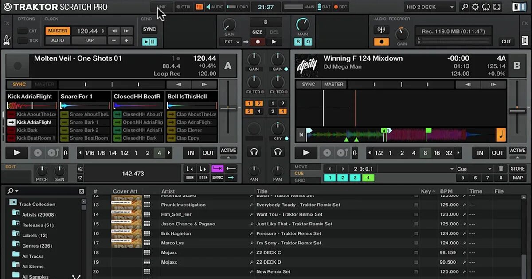Play Deck B

(306, 153)
